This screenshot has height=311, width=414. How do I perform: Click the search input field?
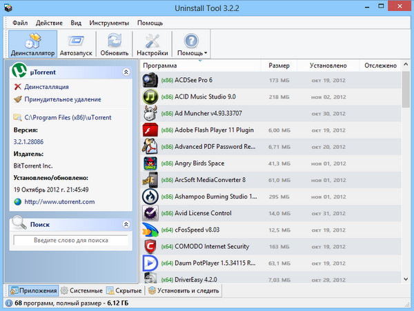click(70, 240)
